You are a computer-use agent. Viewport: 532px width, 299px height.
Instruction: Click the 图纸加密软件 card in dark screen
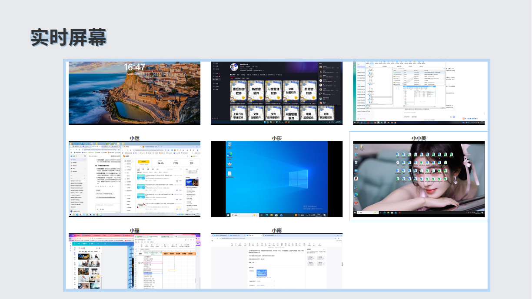coord(238,91)
